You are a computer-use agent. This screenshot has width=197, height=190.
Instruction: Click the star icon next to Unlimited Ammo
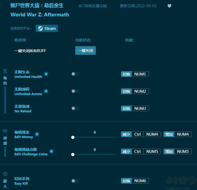click(x=46, y=91)
